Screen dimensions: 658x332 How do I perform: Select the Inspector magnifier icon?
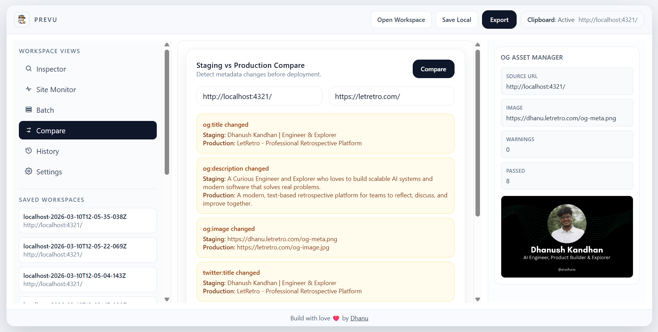29,69
